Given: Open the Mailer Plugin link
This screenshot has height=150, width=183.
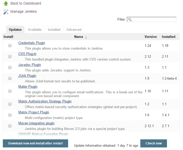Looking at the screenshot, I should tap(28, 87).
